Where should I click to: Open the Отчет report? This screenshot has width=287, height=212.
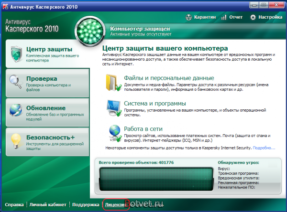236,17
